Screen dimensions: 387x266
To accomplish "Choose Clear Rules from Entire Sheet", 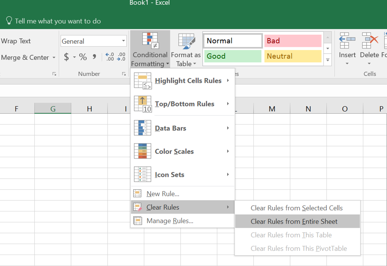I will point(298,222).
